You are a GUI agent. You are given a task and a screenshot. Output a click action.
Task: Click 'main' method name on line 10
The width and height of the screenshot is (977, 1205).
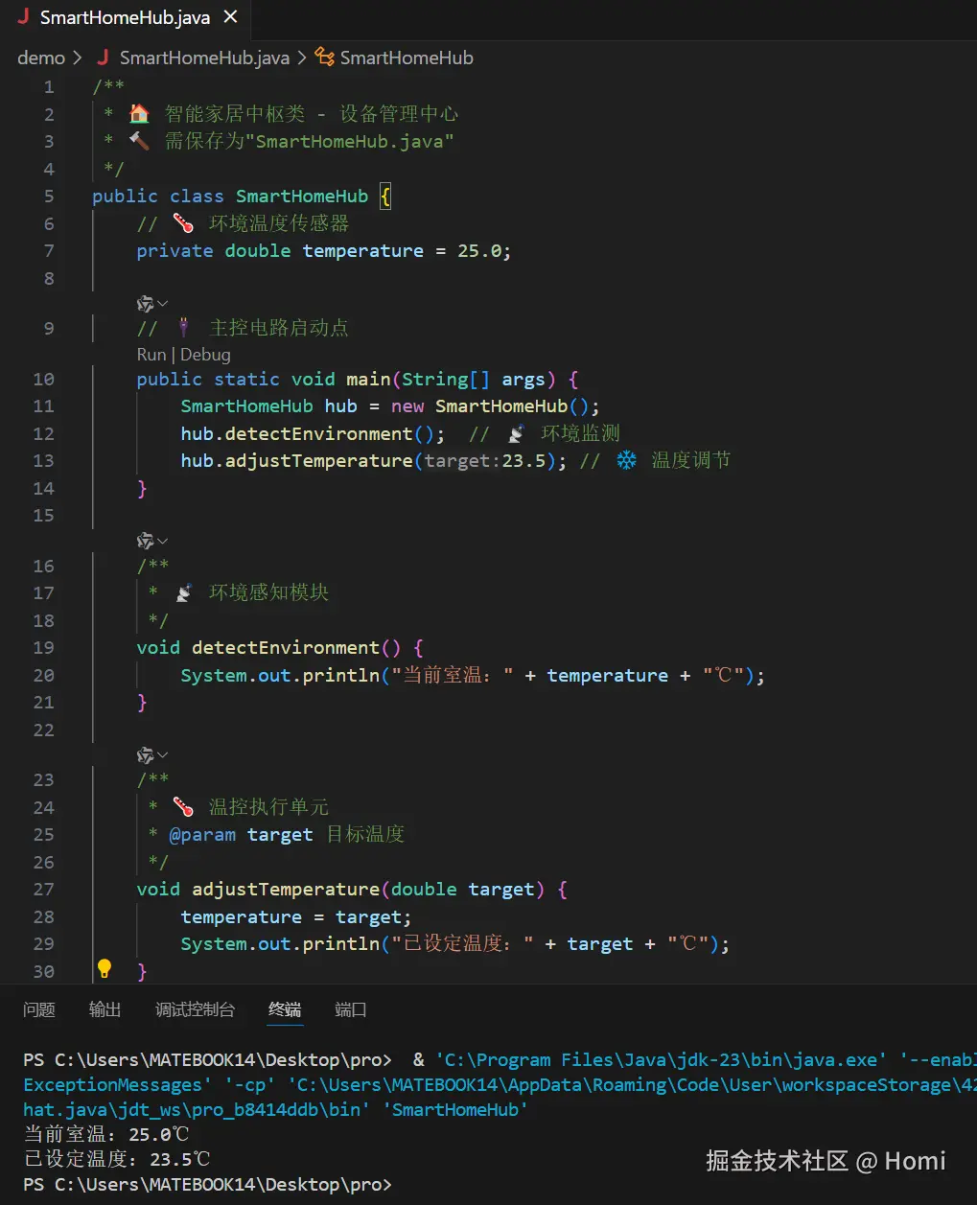click(368, 380)
